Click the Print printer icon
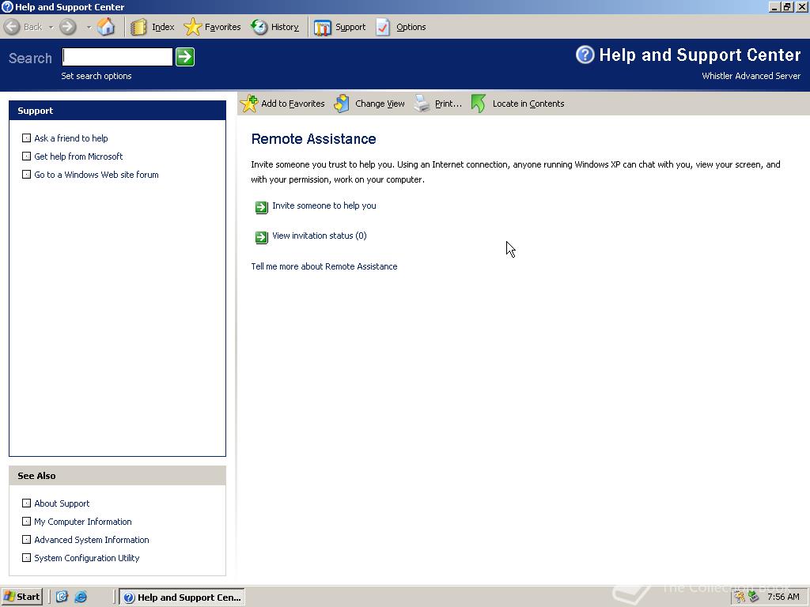This screenshot has width=810, height=607. pos(422,104)
